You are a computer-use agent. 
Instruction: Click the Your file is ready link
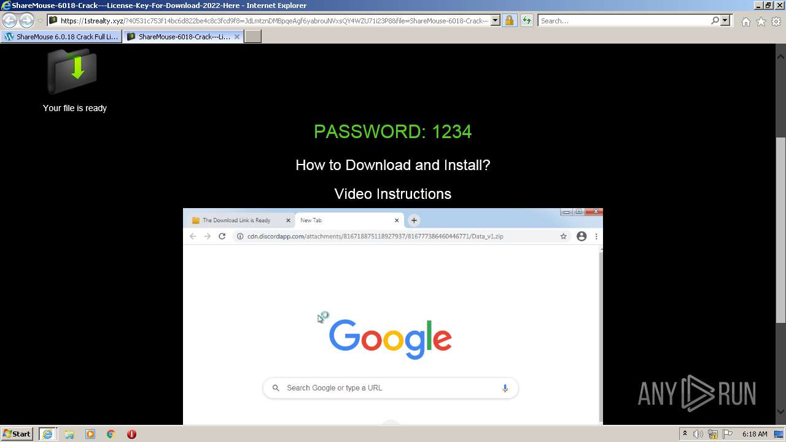click(x=75, y=108)
